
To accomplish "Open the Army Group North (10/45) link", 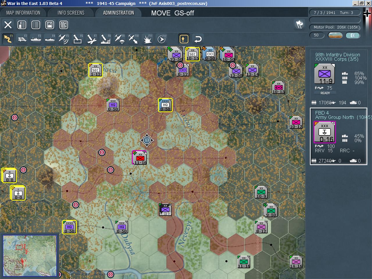I will pyautogui.click(x=343, y=117).
